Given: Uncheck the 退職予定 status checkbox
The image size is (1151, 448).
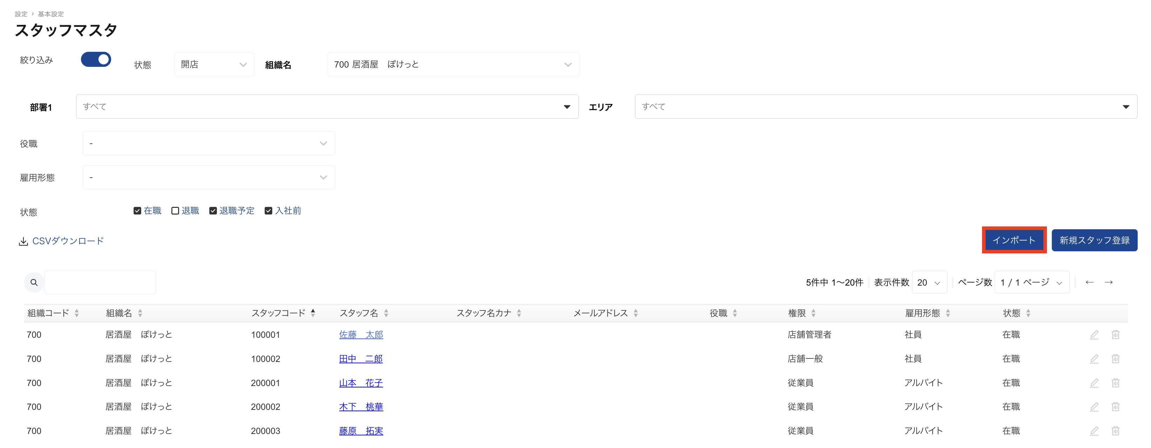Looking at the screenshot, I should [213, 211].
